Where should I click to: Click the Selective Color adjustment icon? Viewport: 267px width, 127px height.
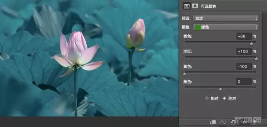(x=187, y=6)
